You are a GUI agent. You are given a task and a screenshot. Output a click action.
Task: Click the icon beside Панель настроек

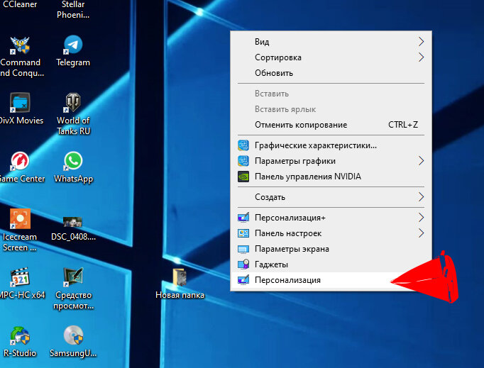[243, 233]
